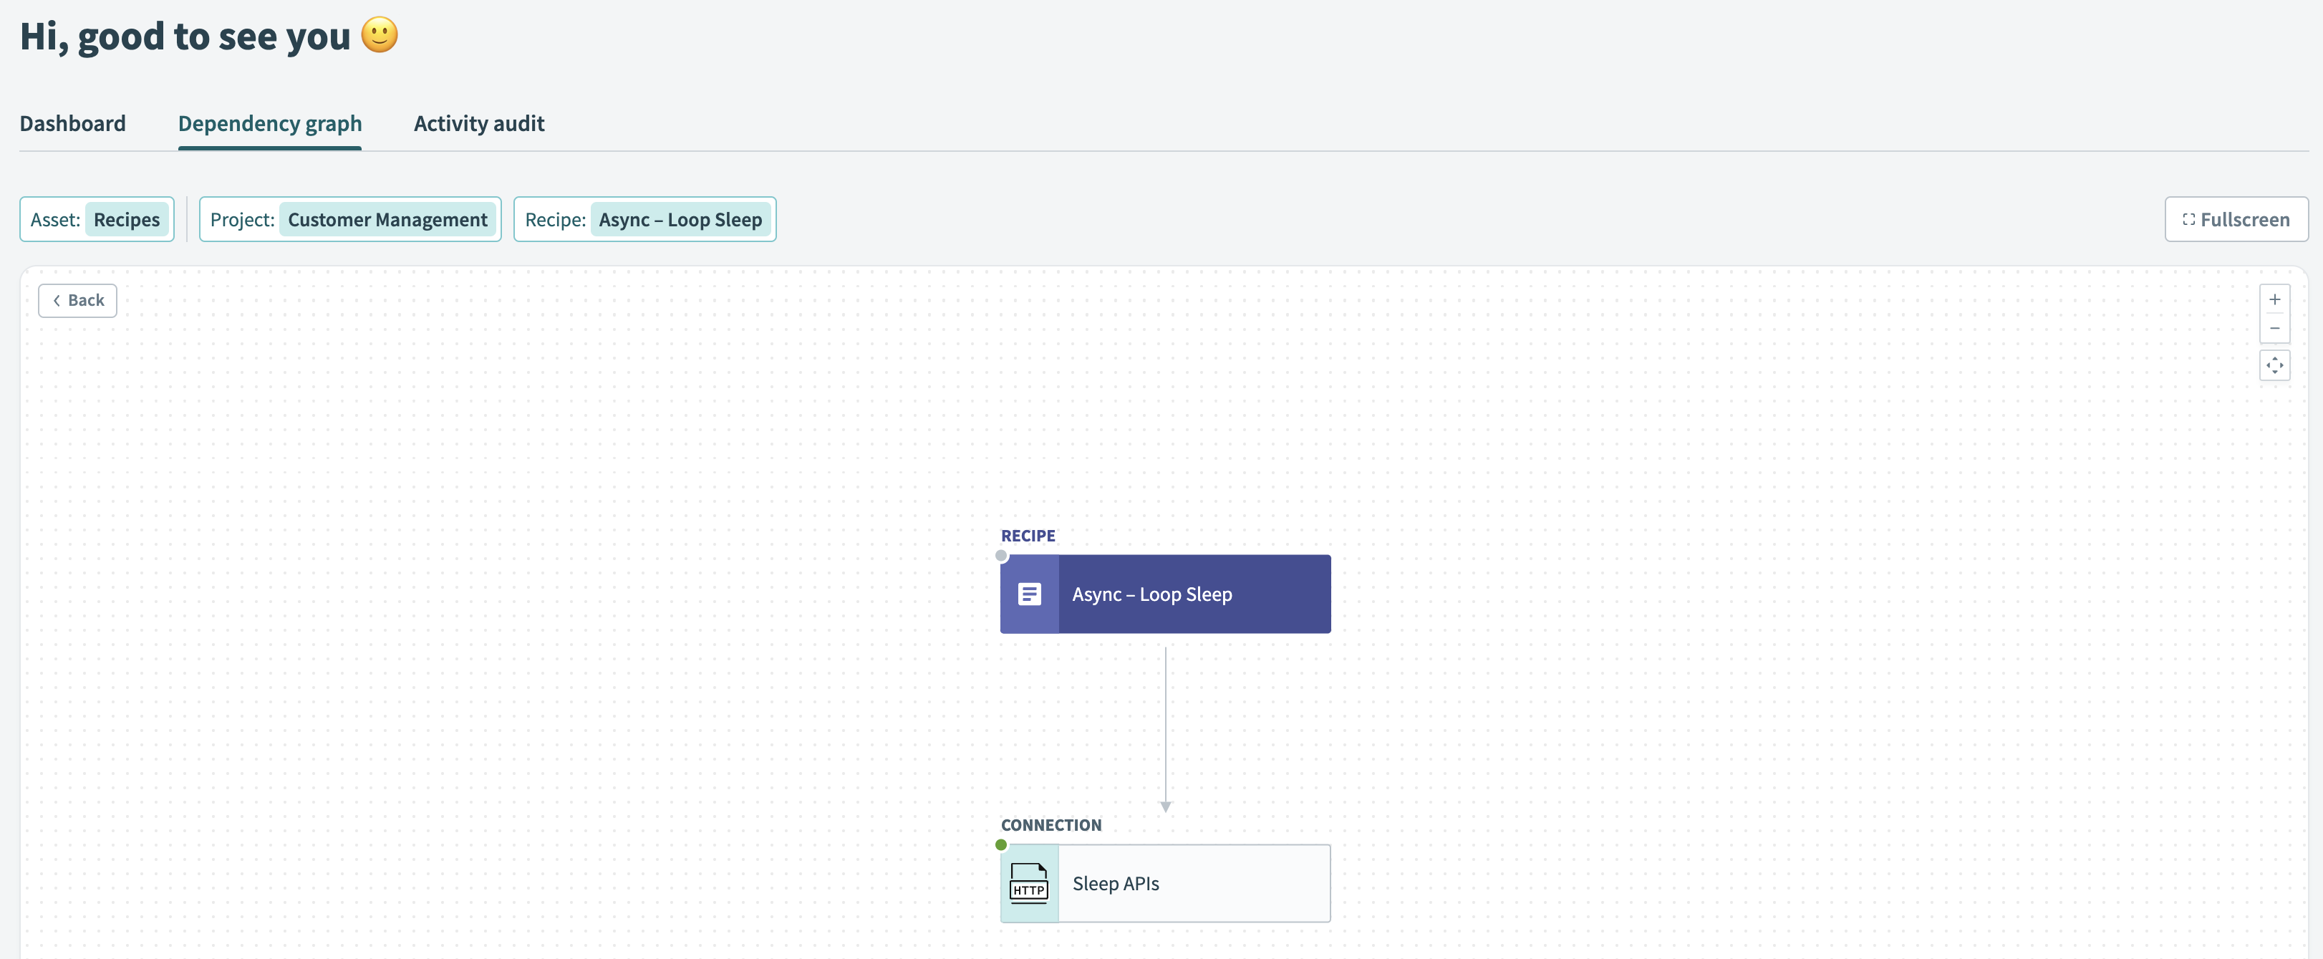Click the Back button on the graph canvas

(x=77, y=299)
